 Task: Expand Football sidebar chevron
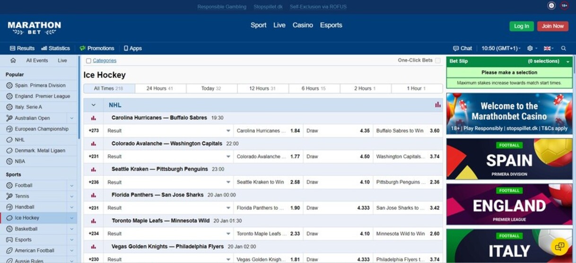(x=72, y=186)
